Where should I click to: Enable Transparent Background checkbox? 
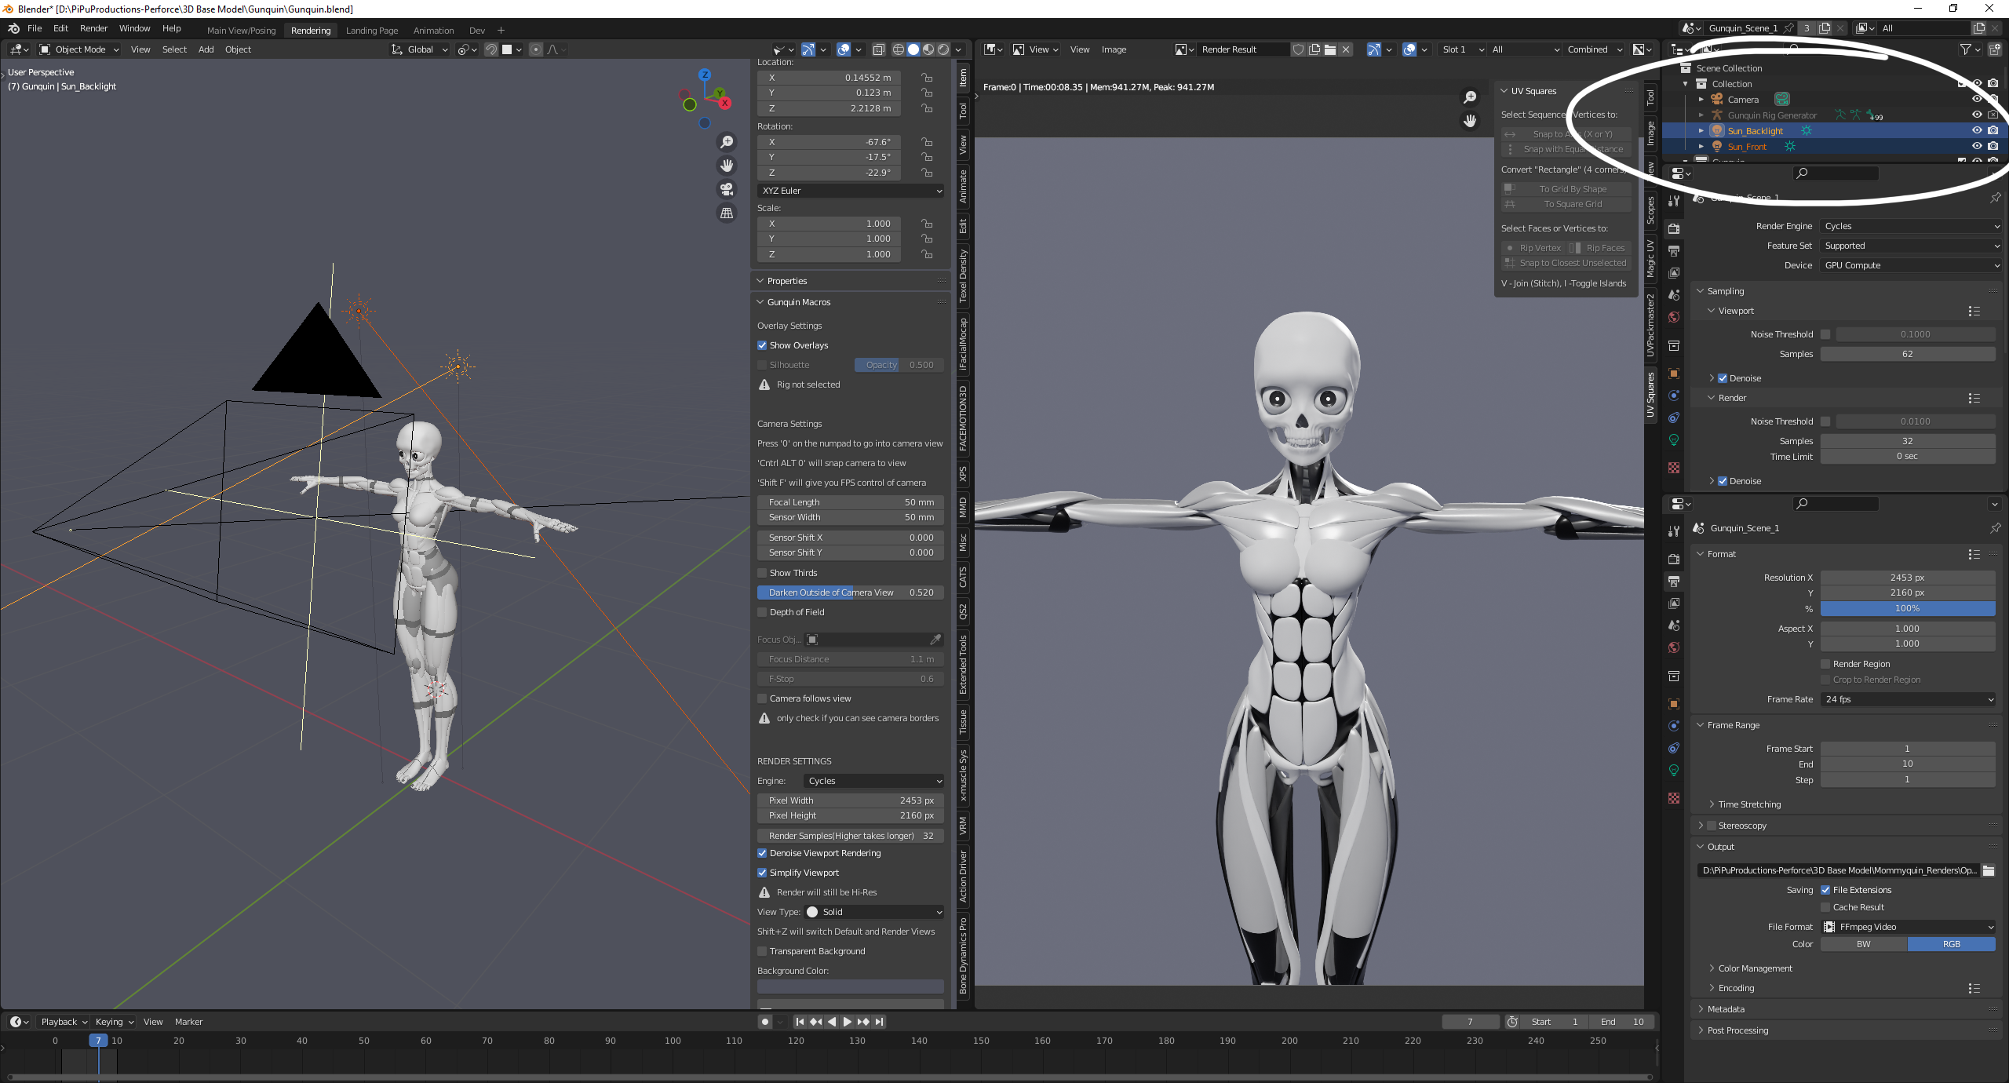pos(762,951)
